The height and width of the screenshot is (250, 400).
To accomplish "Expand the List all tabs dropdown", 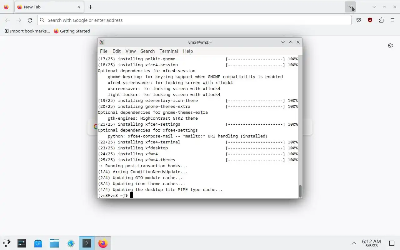I will coord(350,7).
